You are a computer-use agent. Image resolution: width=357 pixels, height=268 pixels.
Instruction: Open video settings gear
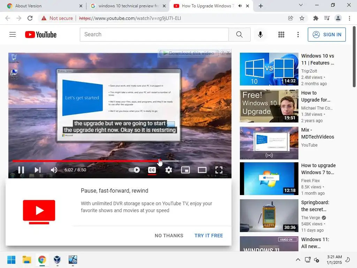point(169,170)
